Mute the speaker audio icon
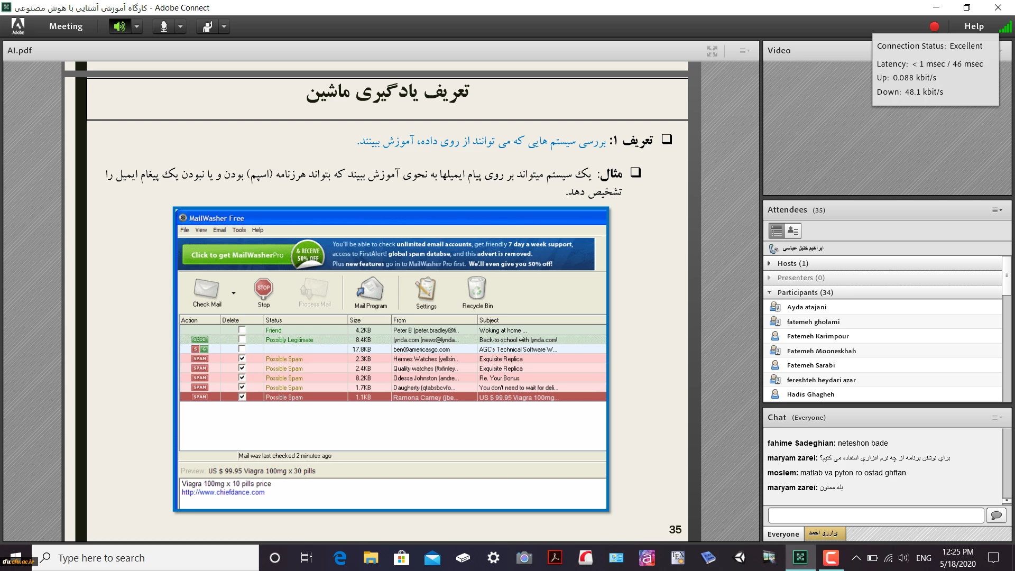Image resolution: width=1015 pixels, height=571 pixels. point(119,26)
